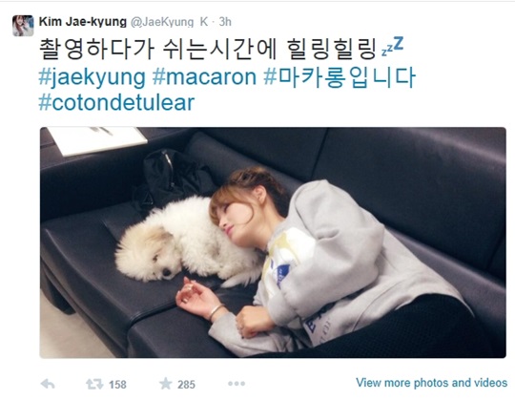This screenshot has width=515, height=400.
Task: Open the #jaekyung hashtag
Action: point(93,78)
